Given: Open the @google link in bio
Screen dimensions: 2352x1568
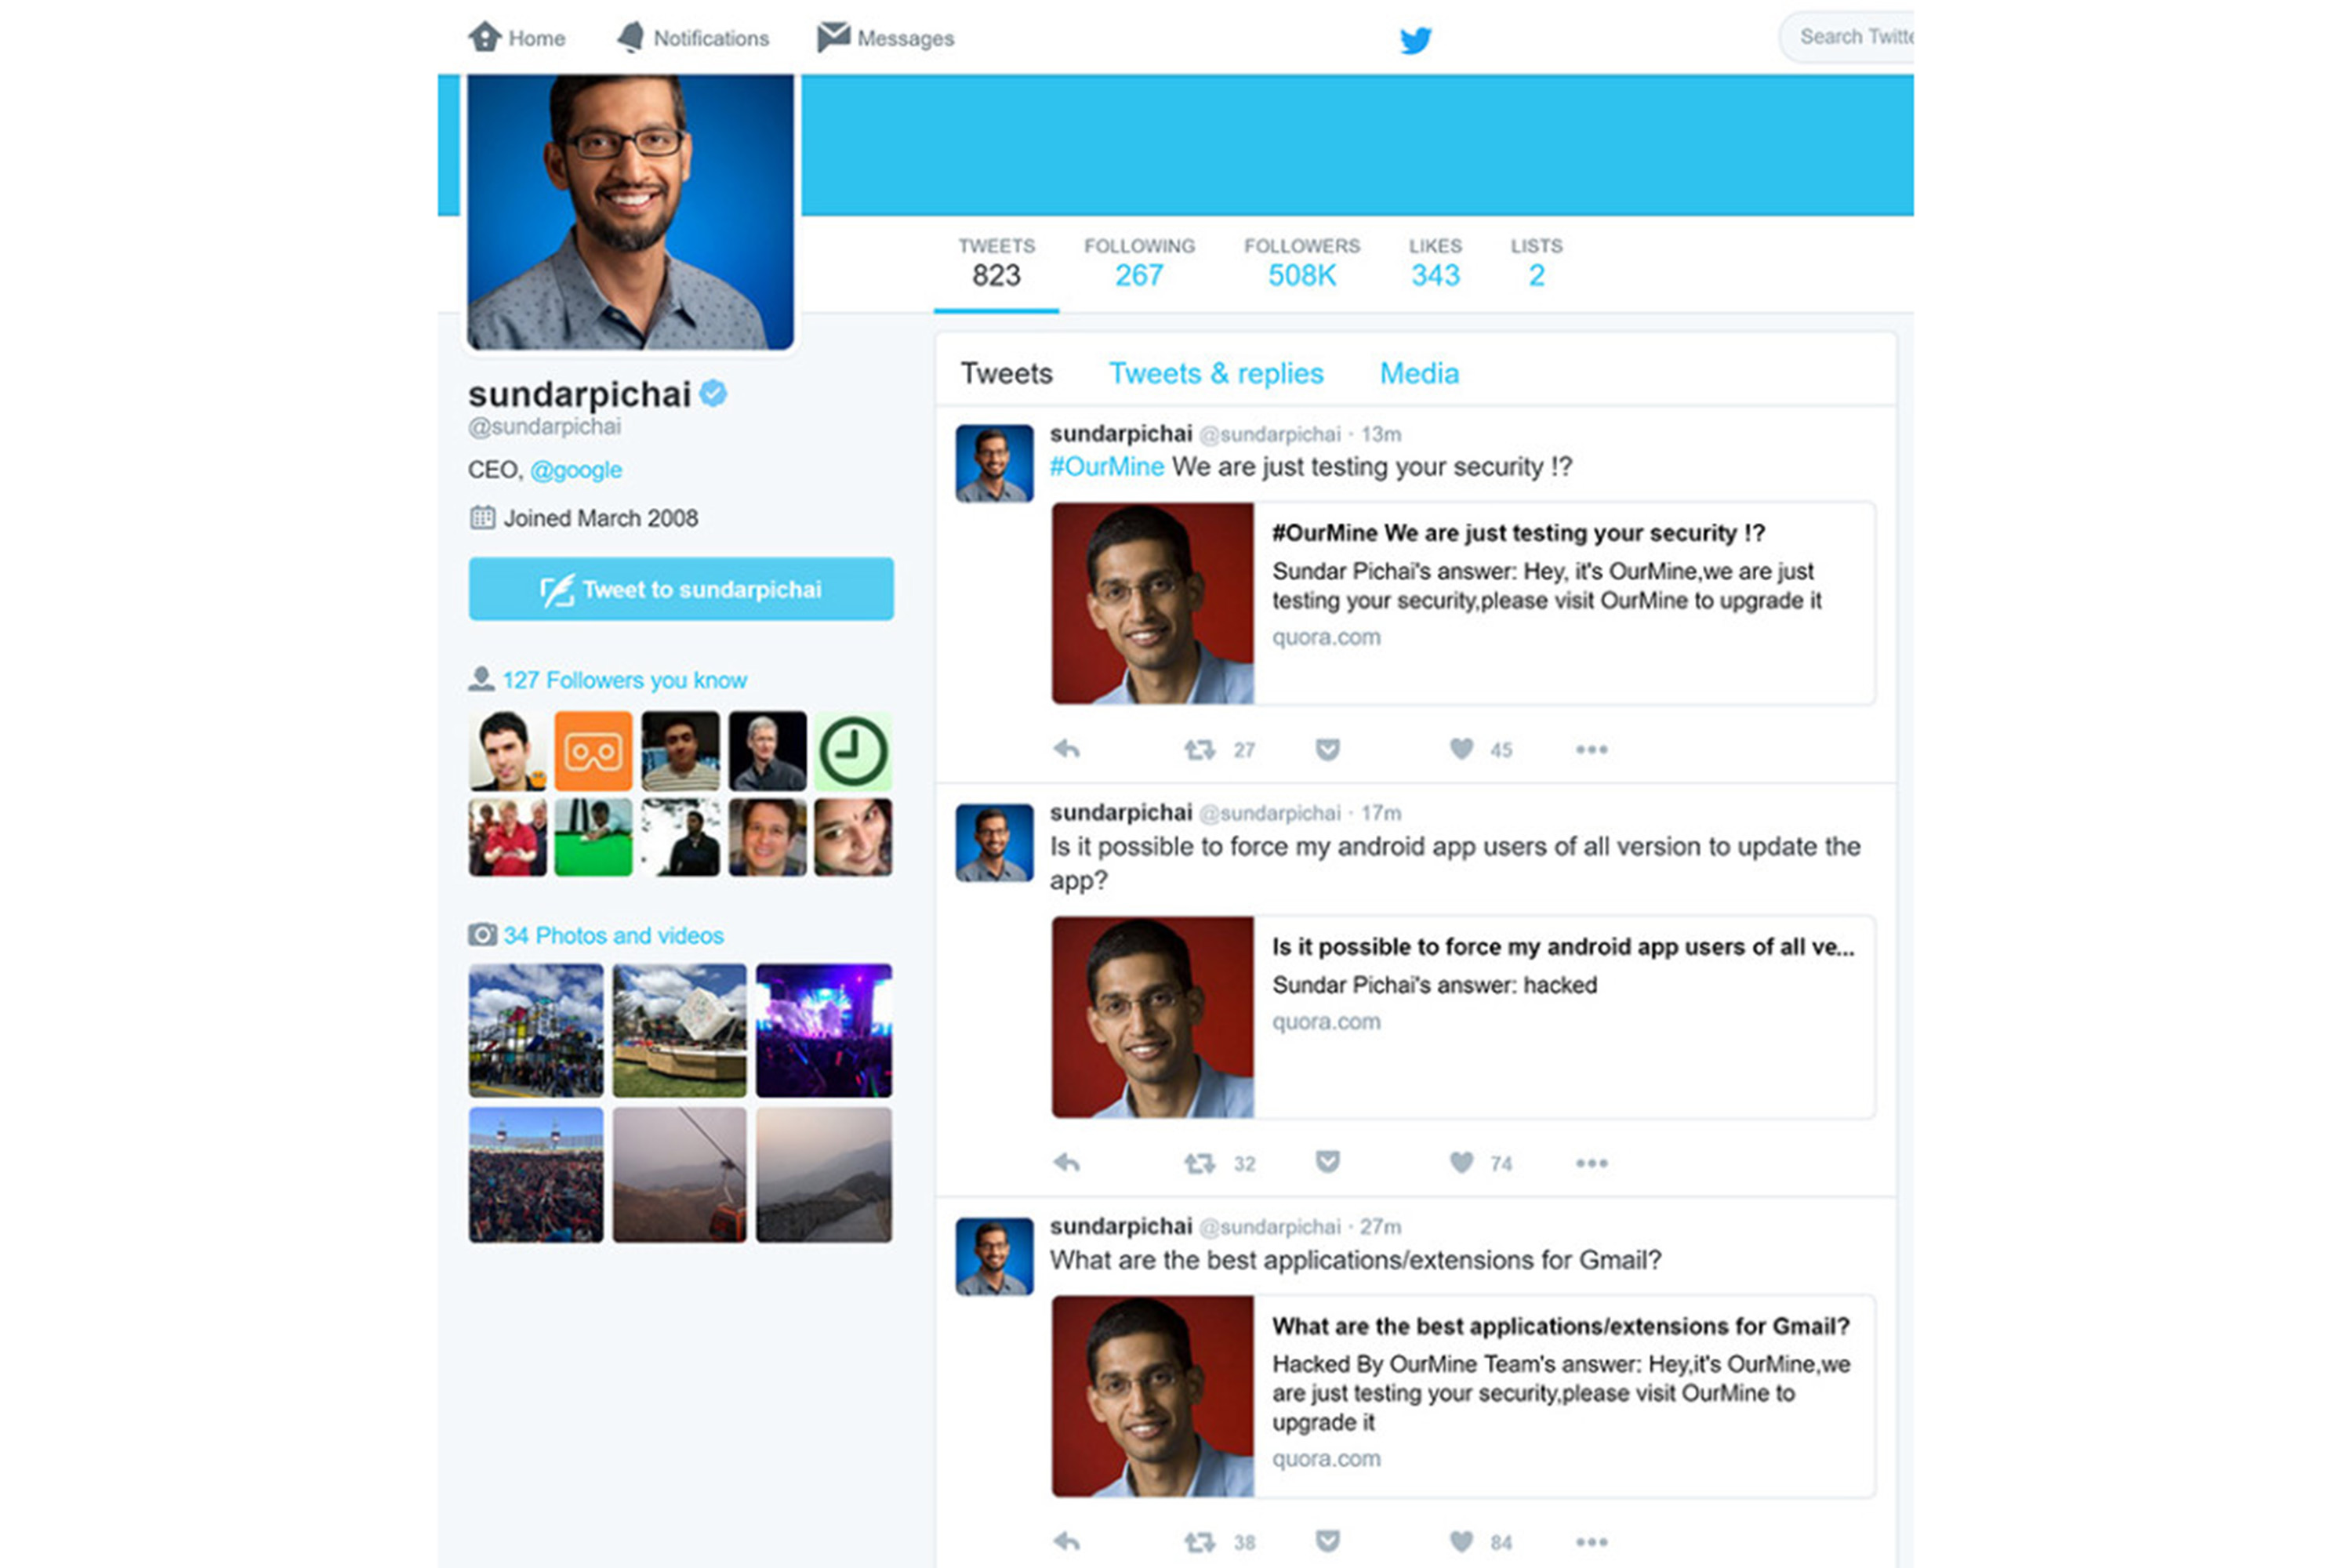Looking at the screenshot, I should coord(576,470).
